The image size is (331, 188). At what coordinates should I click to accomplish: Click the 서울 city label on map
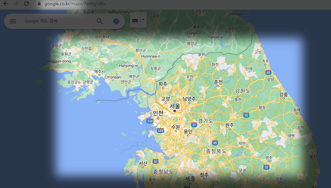pos(175,106)
